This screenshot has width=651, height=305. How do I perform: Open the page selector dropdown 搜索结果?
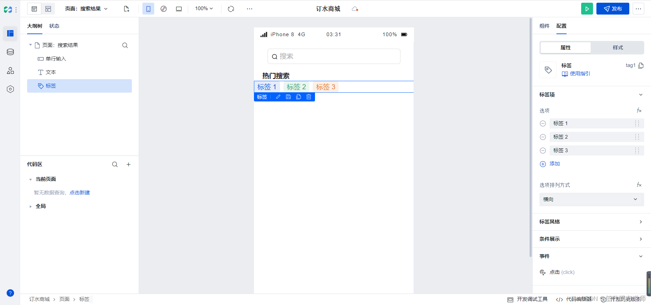point(86,9)
